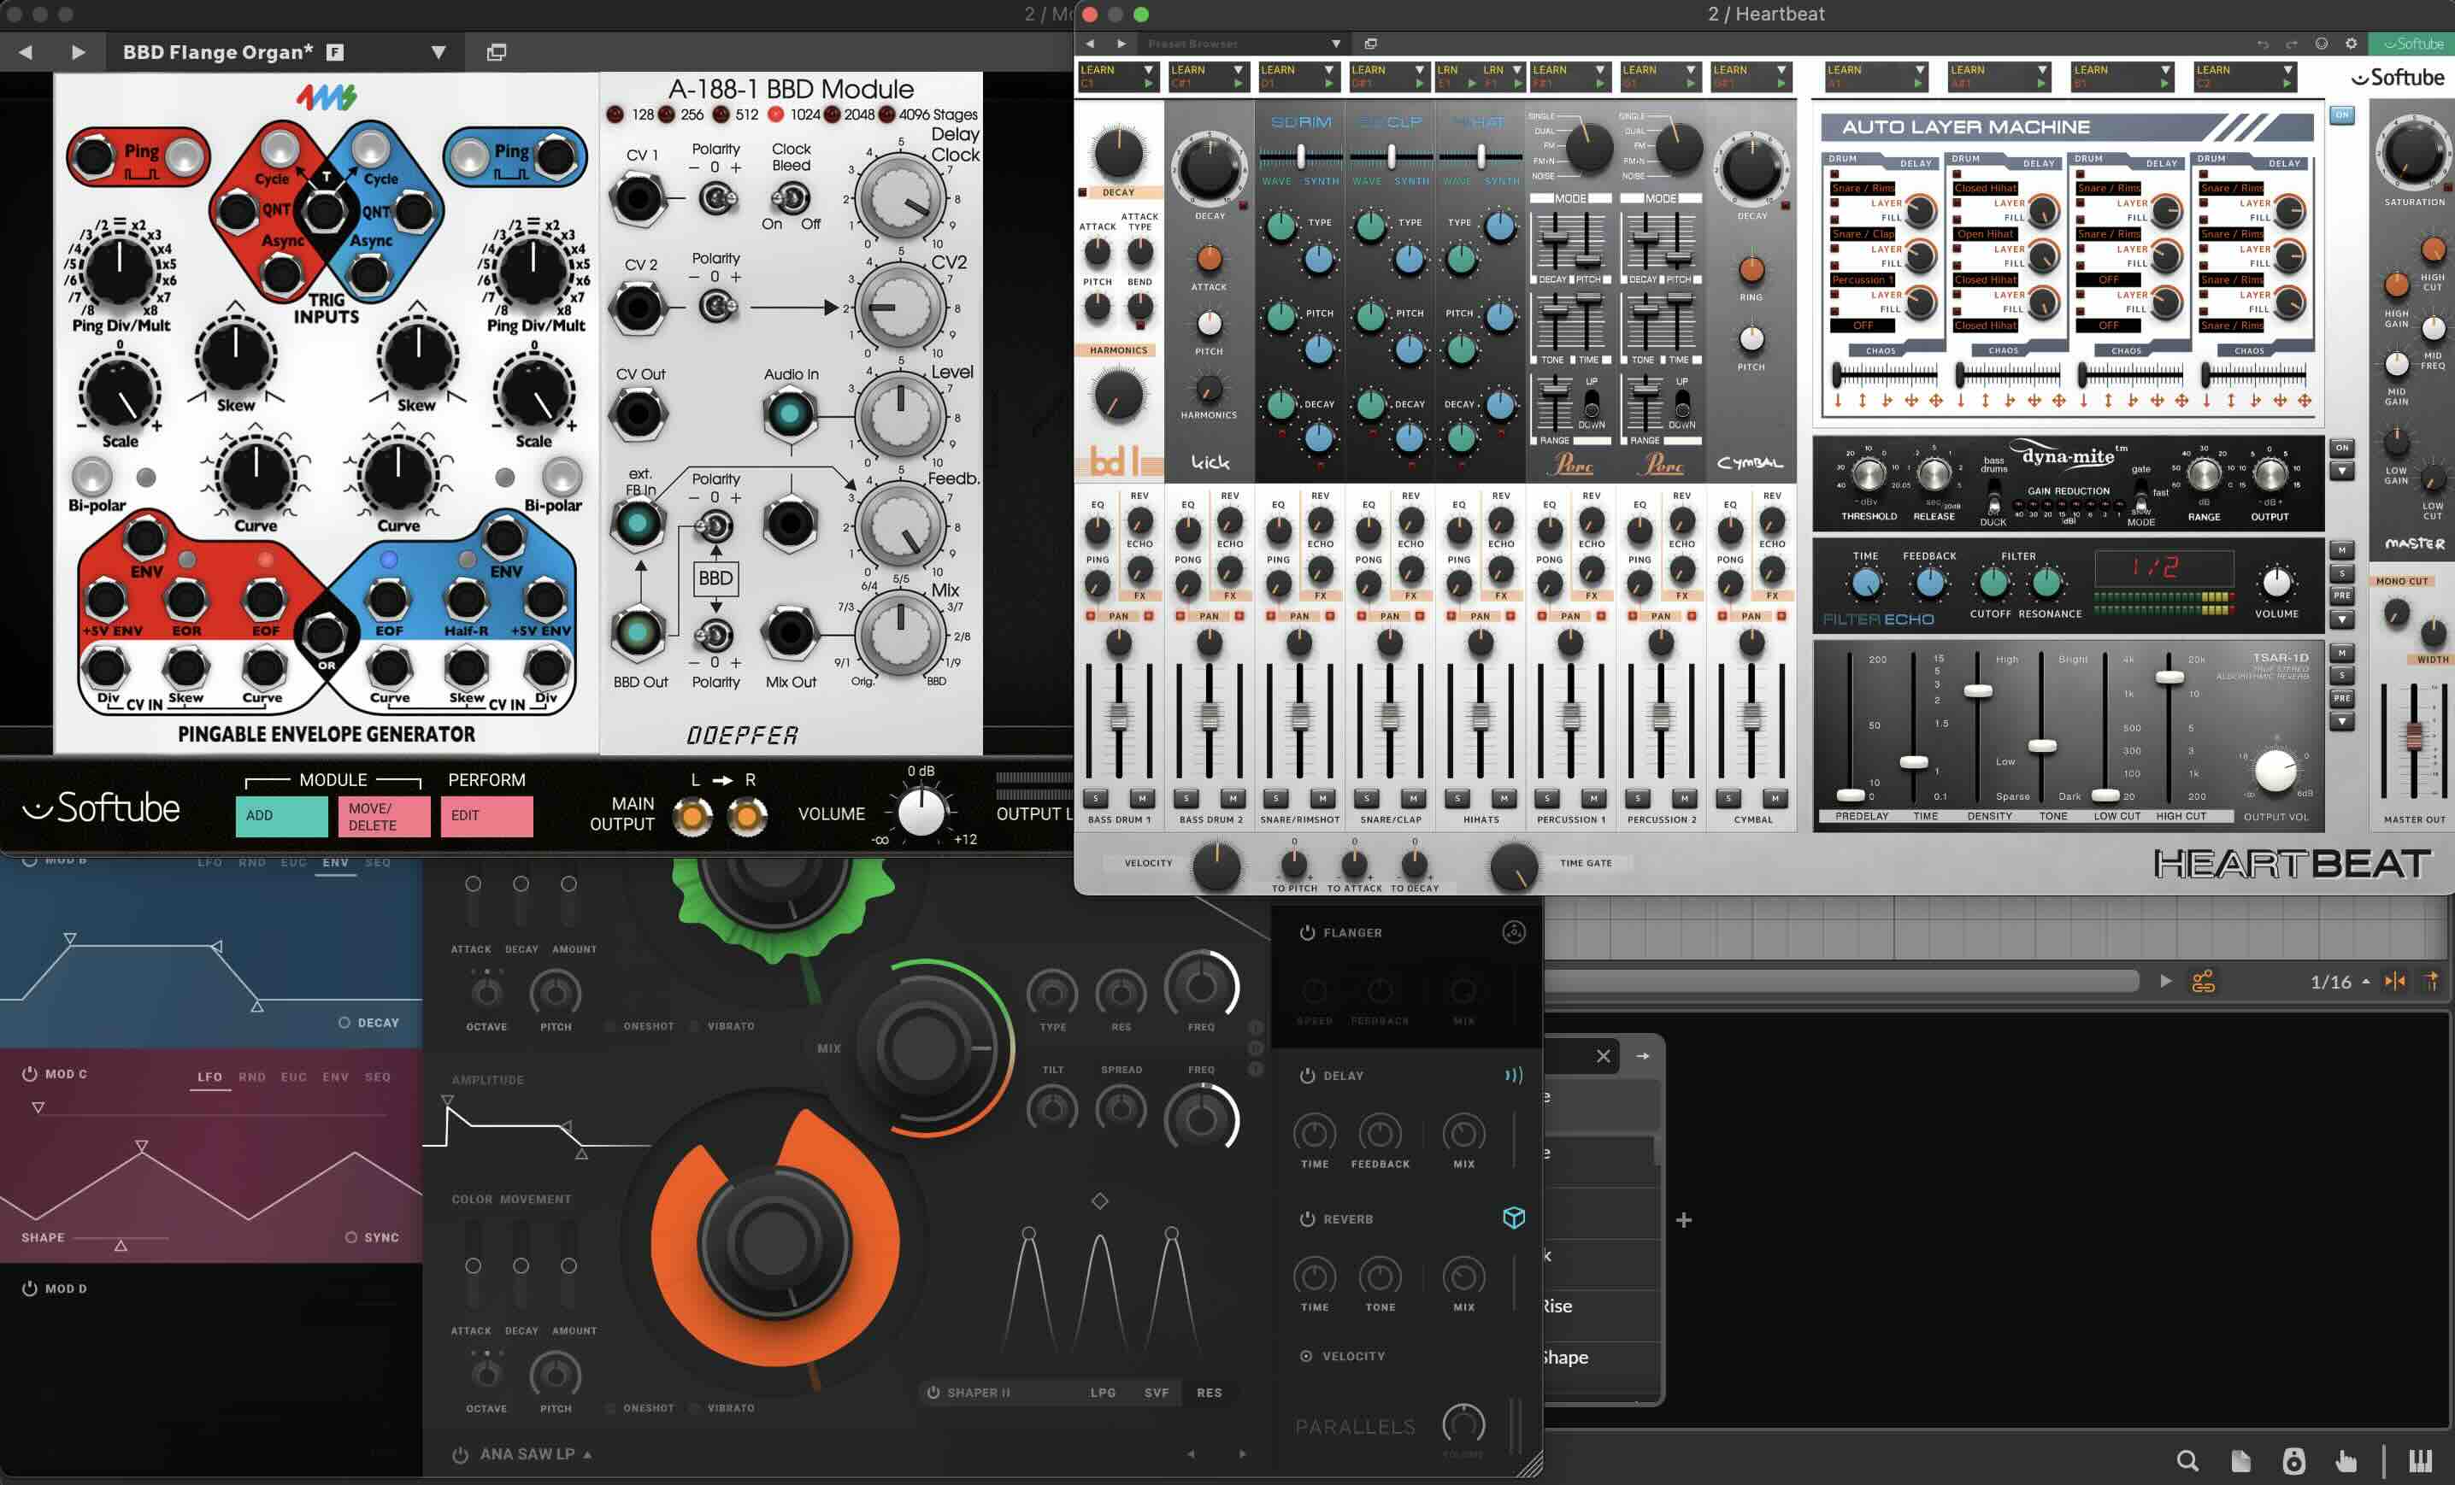This screenshot has width=2455, height=1485.
Task: Go to next preset in Modular window
Action: pyautogui.click(x=79, y=52)
